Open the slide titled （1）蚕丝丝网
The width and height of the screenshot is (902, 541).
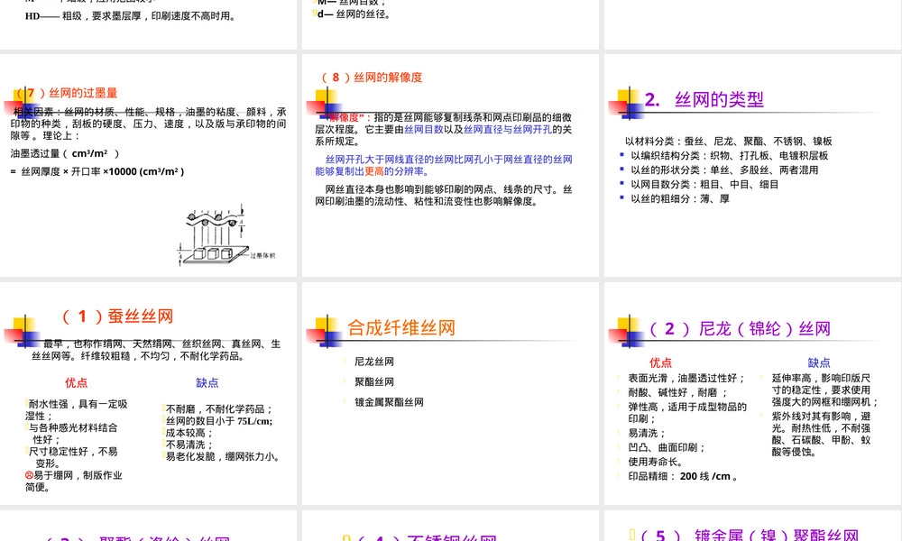click(149, 394)
